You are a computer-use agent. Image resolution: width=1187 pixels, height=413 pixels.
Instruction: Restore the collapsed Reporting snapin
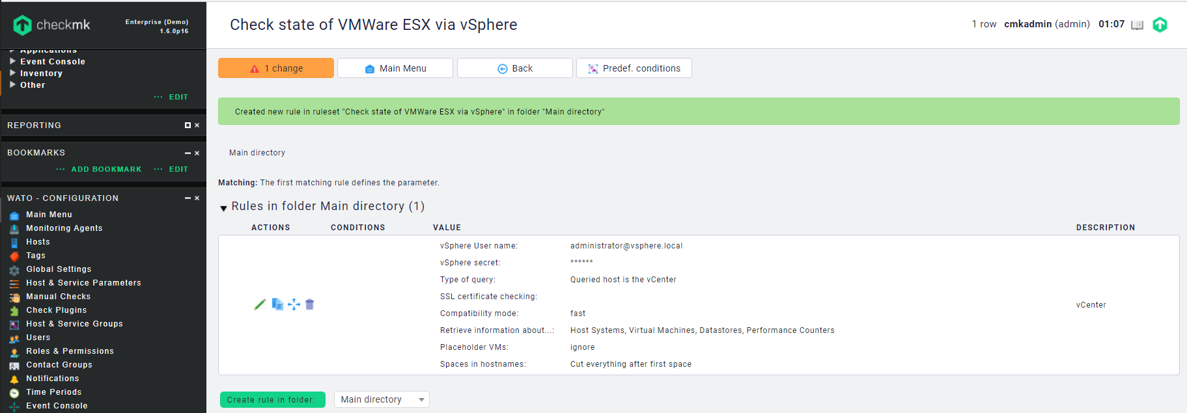pos(188,126)
